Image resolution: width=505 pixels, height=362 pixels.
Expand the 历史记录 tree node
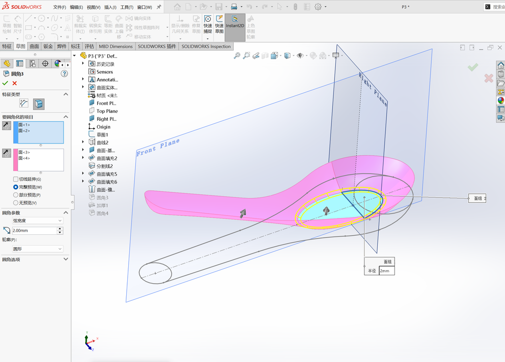[83, 64]
